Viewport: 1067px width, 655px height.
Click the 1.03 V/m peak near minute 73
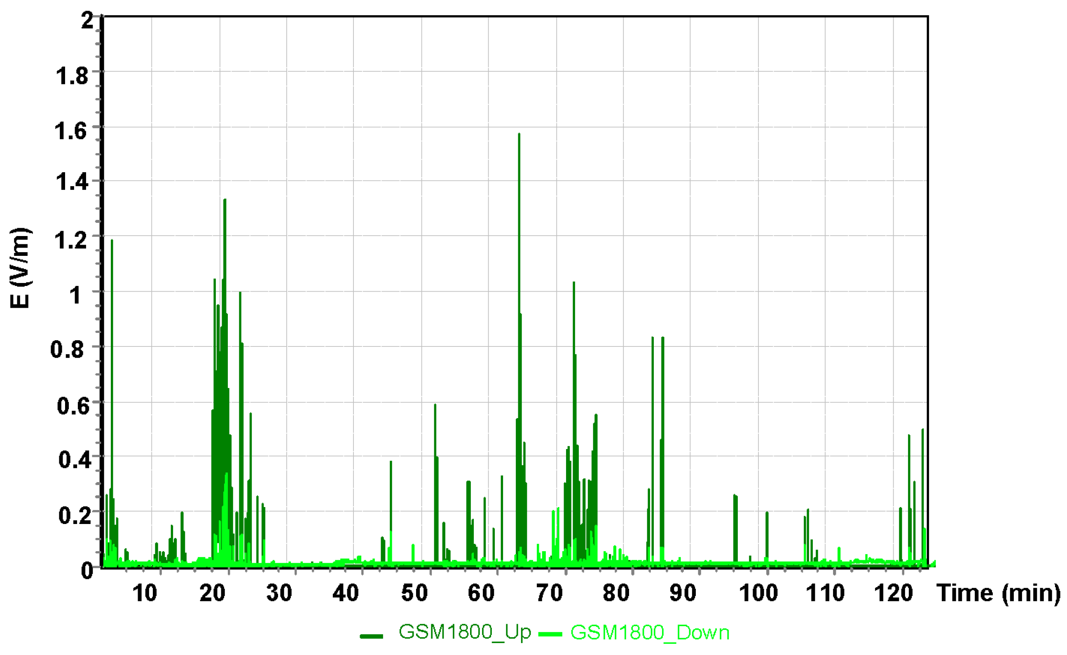[574, 284]
